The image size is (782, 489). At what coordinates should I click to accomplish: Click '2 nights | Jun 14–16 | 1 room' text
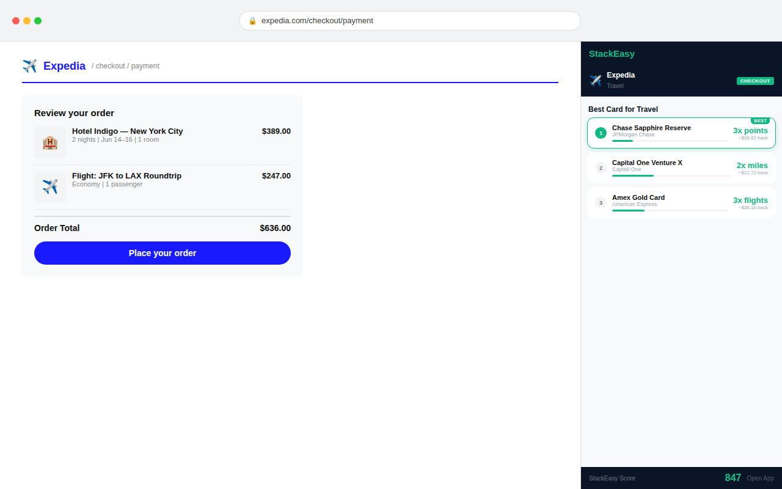[x=115, y=139]
